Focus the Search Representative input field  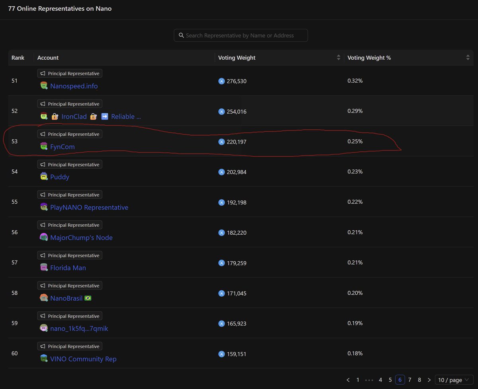click(241, 35)
